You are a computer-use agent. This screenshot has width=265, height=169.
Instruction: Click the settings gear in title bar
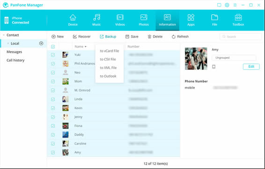point(227,5)
